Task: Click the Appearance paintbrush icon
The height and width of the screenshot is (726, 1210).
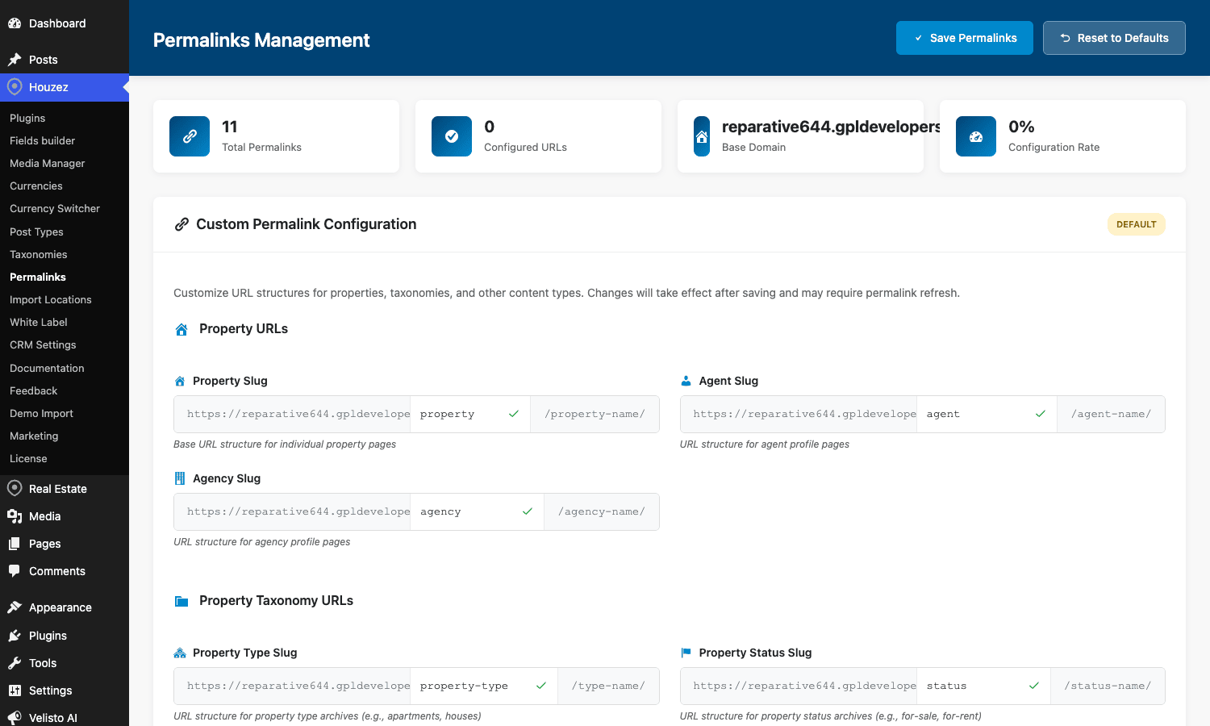Action: [15, 607]
